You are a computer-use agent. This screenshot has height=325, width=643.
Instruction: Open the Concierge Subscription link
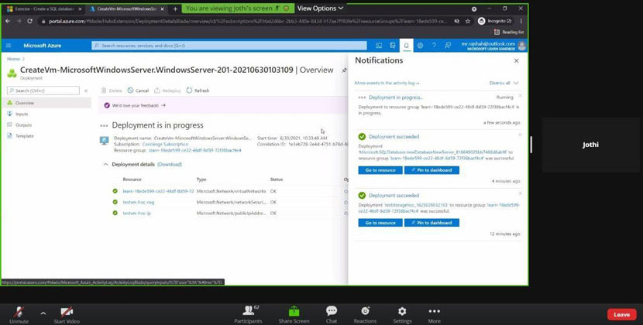pyautogui.click(x=165, y=144)
